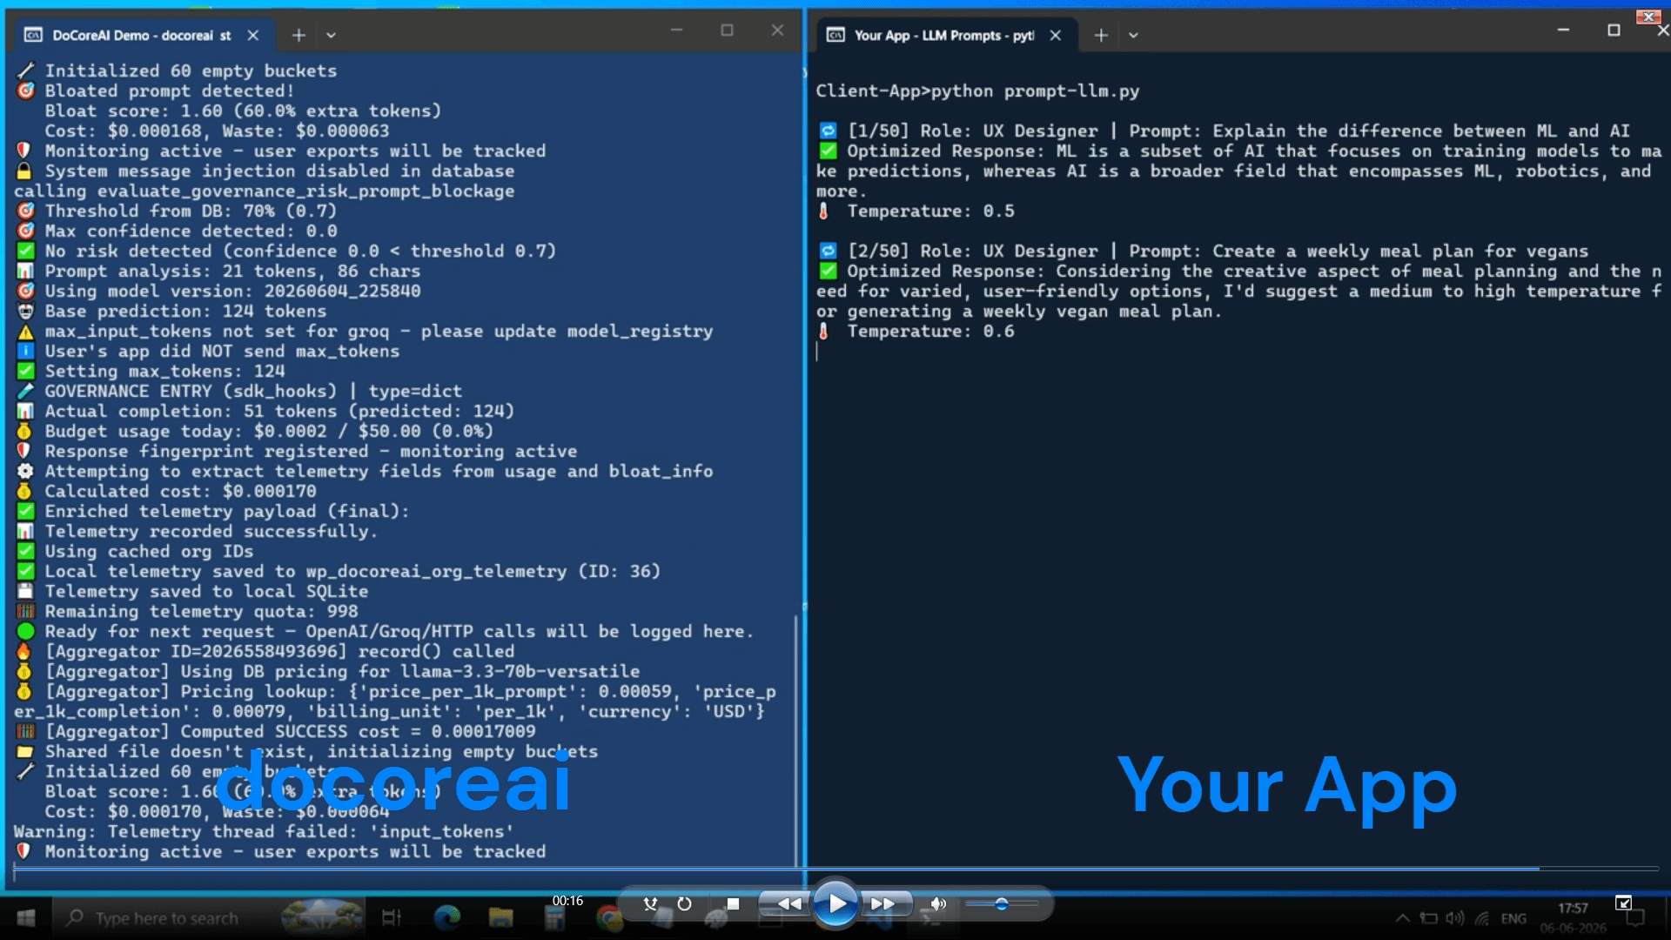Click the 'Temperature: 0.6' line
The height and width of the screenshot is (940, 1671).
[x=916, y=332]
